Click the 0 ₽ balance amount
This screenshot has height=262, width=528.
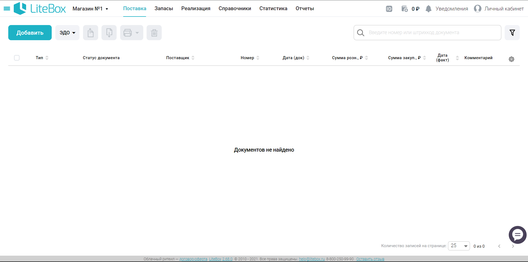pos(415,9)
